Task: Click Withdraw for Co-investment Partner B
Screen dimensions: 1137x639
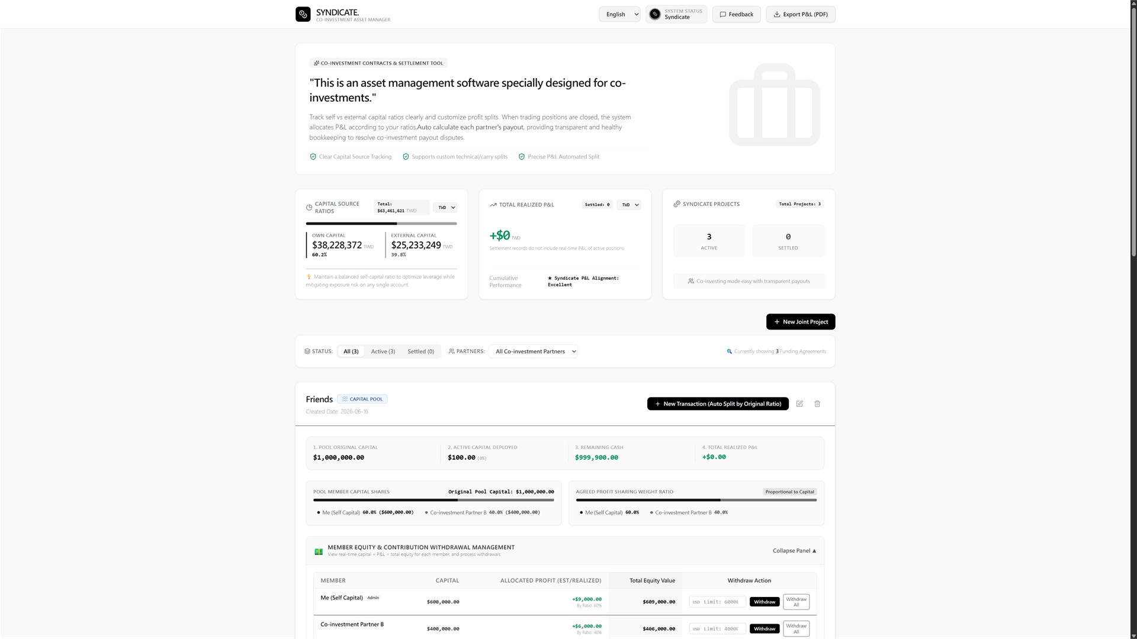Action: [765, 629]
